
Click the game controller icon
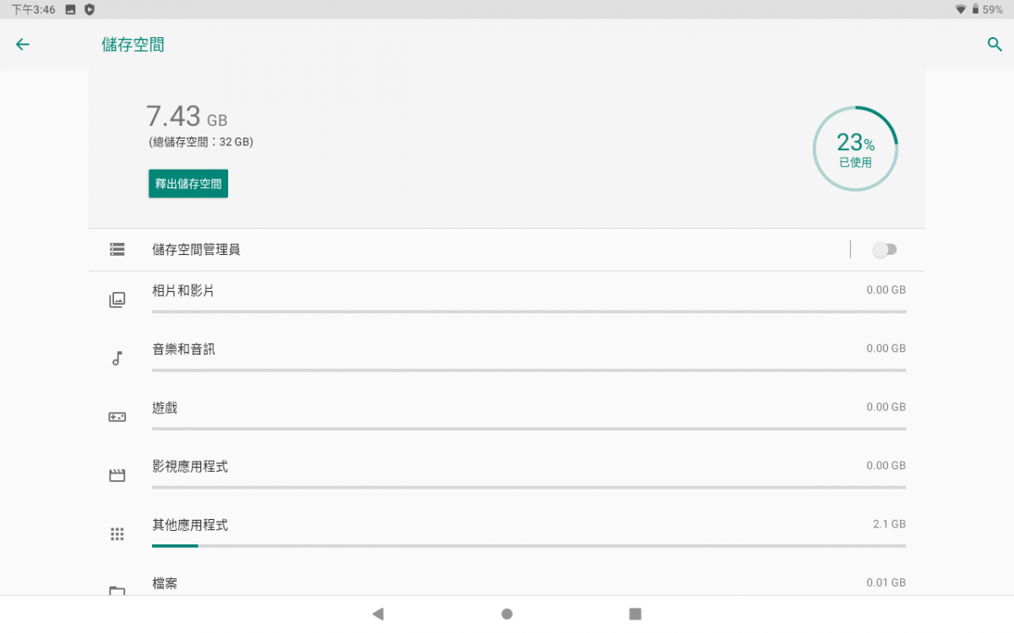tap(117, 417)
